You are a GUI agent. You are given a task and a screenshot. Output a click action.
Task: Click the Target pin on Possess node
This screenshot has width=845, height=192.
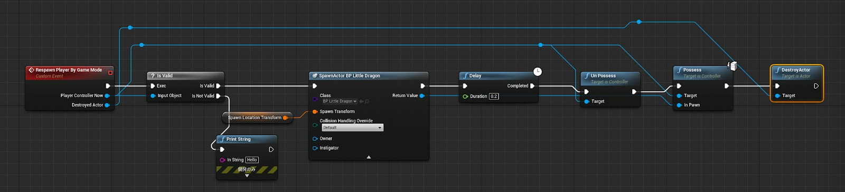coord(679,95)
